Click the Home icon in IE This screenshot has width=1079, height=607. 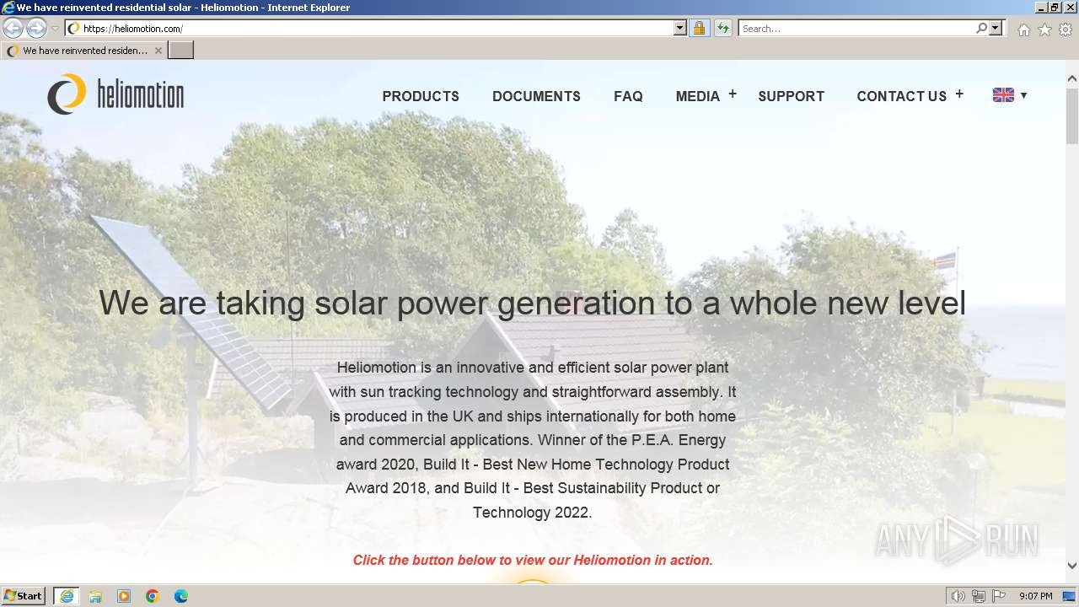tap(1023, 30)
